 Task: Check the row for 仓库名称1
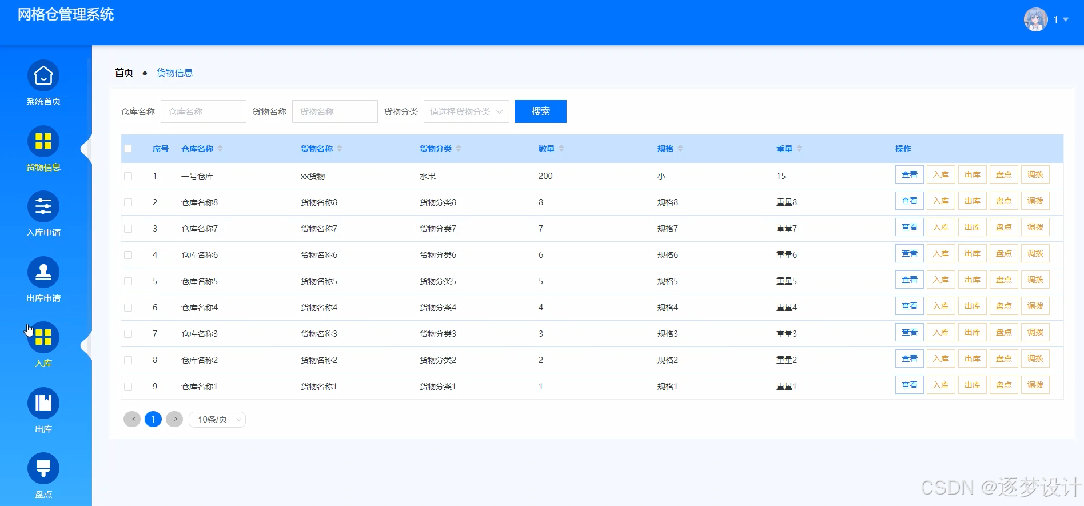[x=128, y=387]
